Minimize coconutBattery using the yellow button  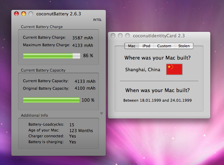click(x=24, y=14)
